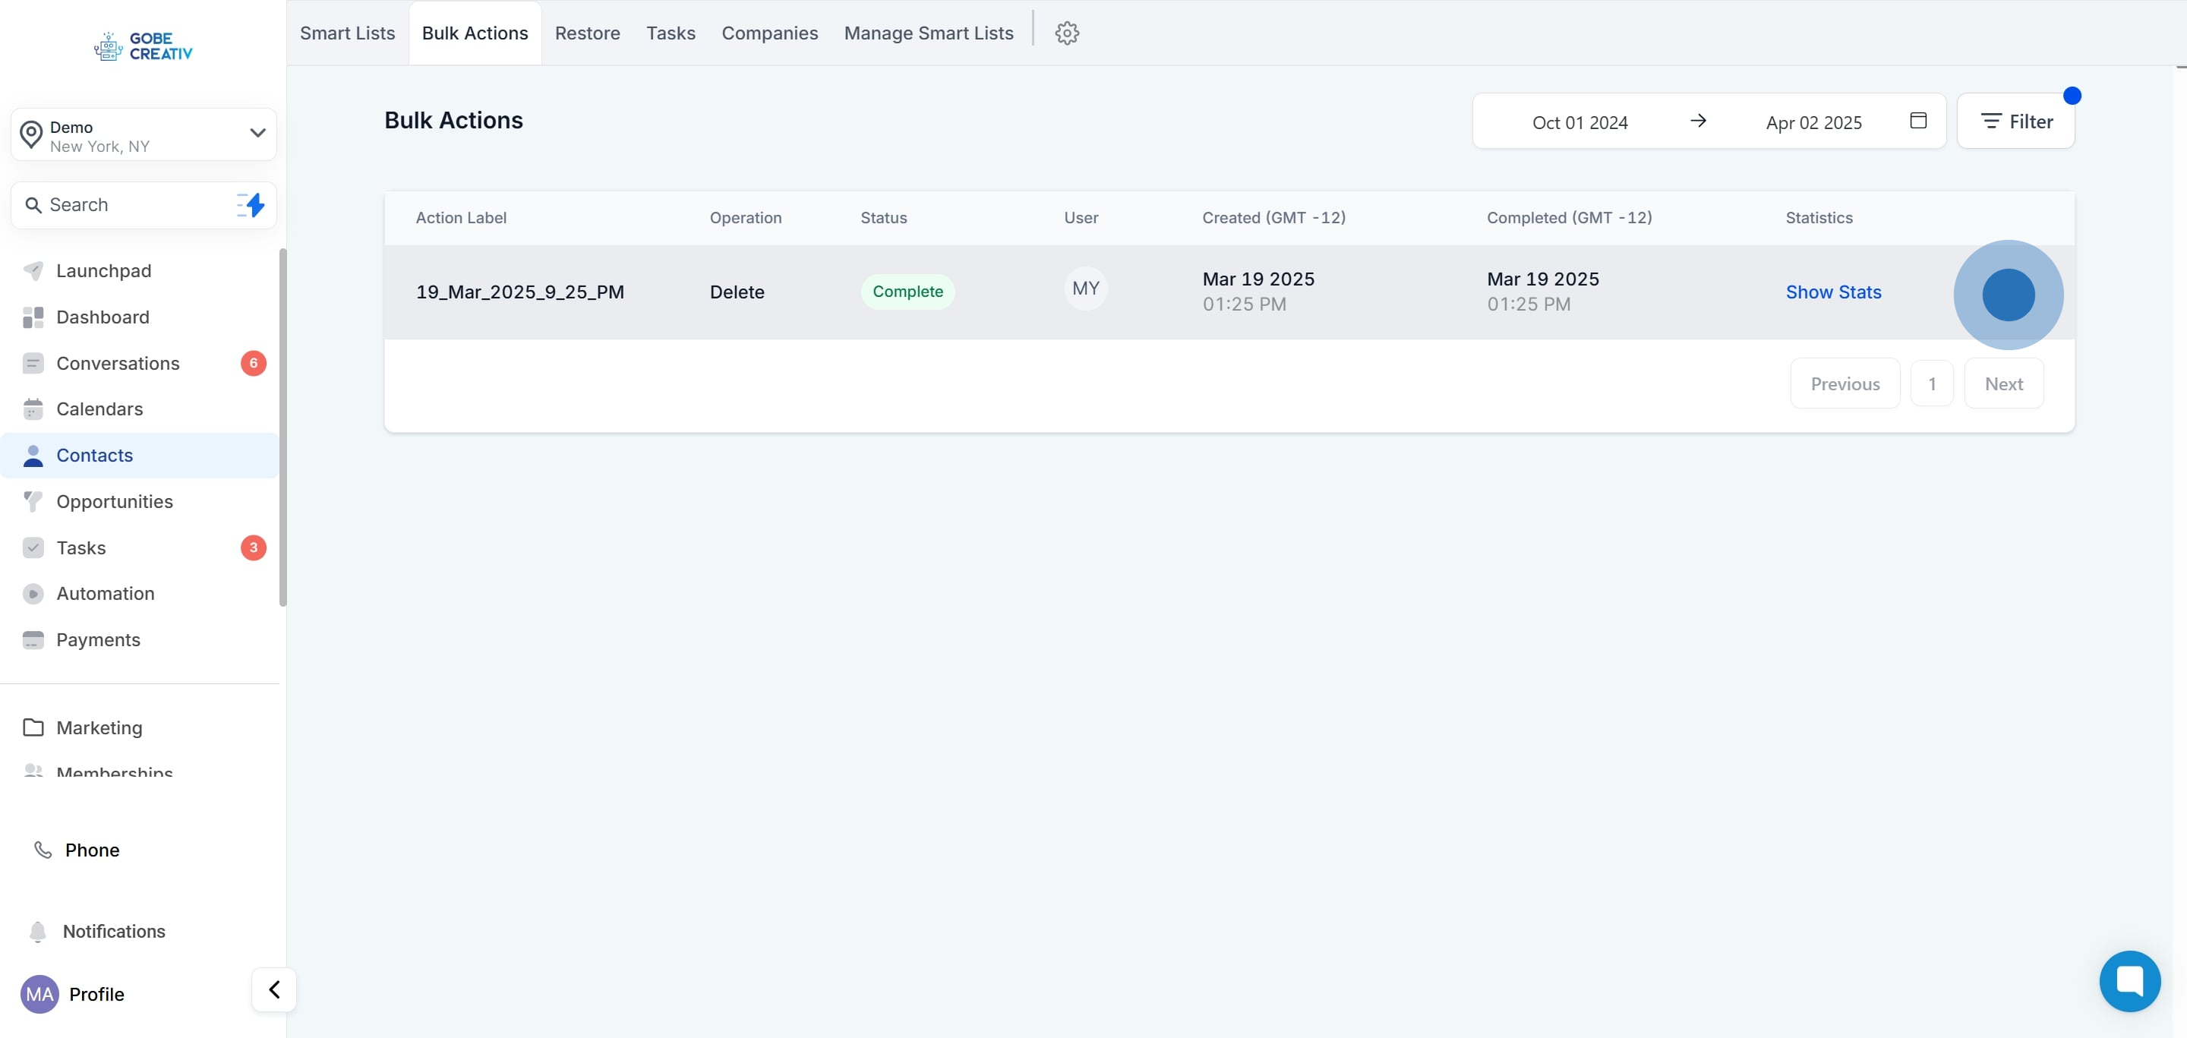Open the Manage Smart Lists tab
Viewport: 2187px width, 1038px height.
[928, 33]
